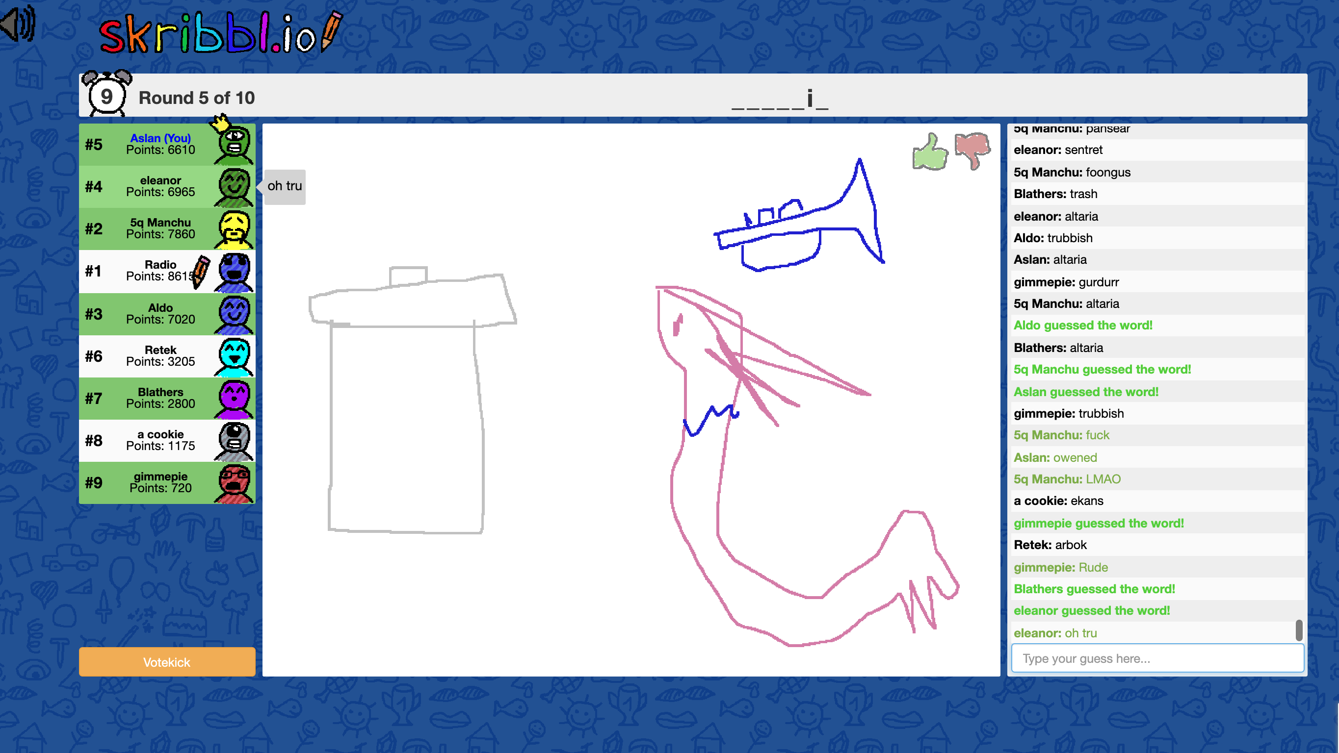Select player name 'Aslan (You)'
The width and height of the screenshot is (1339, 753).
point(160,138)
